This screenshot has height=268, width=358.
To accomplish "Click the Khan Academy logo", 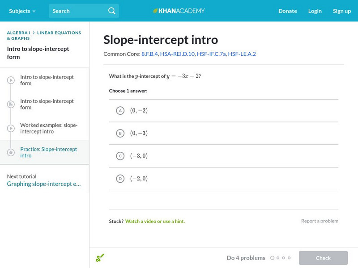I will 179,11.
